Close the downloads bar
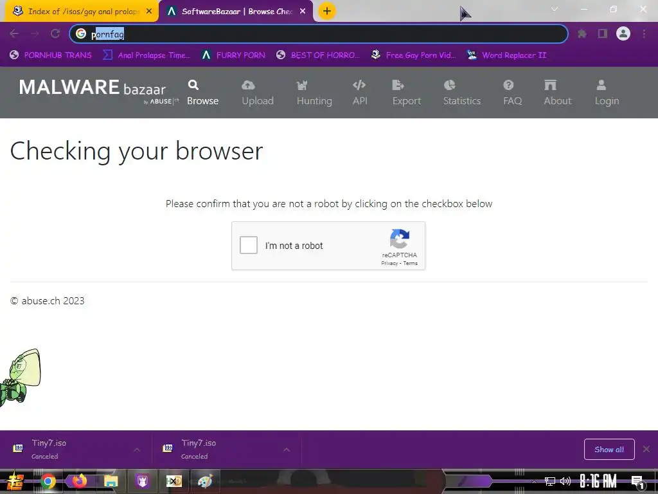658x494 pixels. click(646, 450)
